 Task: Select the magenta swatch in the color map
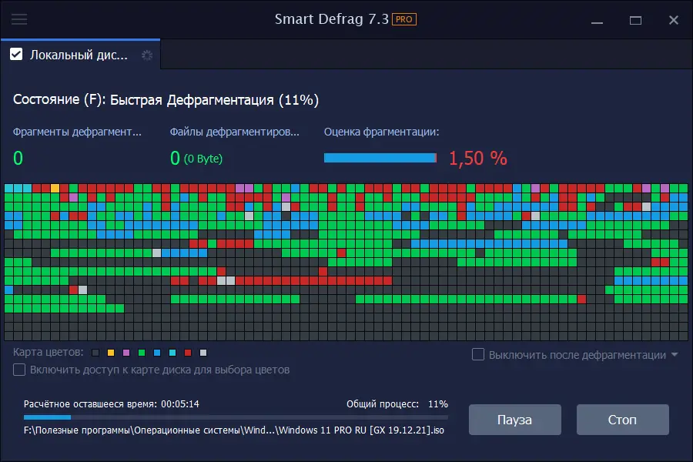(x=126, y=353)
